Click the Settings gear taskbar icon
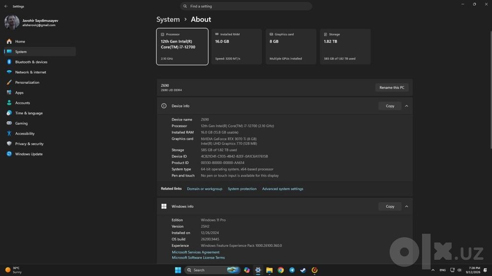The width and height of the screenshot is (492, 276). point(258,270)
